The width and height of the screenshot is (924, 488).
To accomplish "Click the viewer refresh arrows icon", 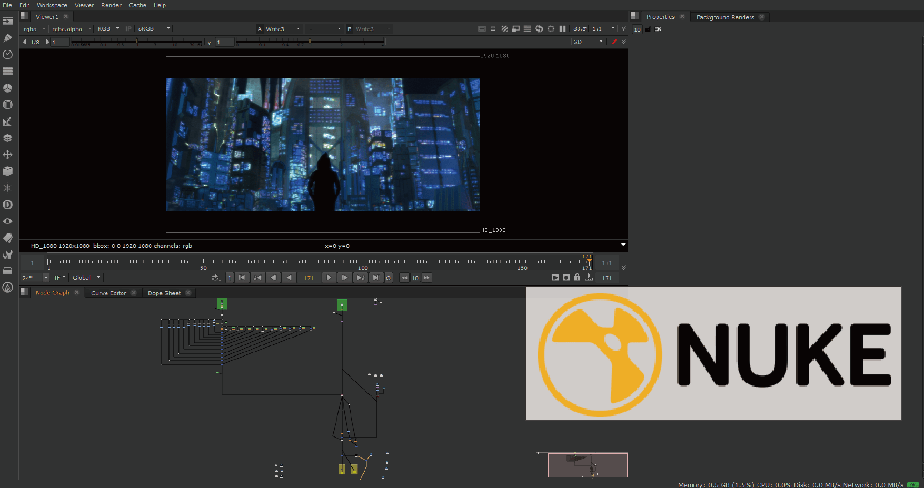I will coord(539,29).
